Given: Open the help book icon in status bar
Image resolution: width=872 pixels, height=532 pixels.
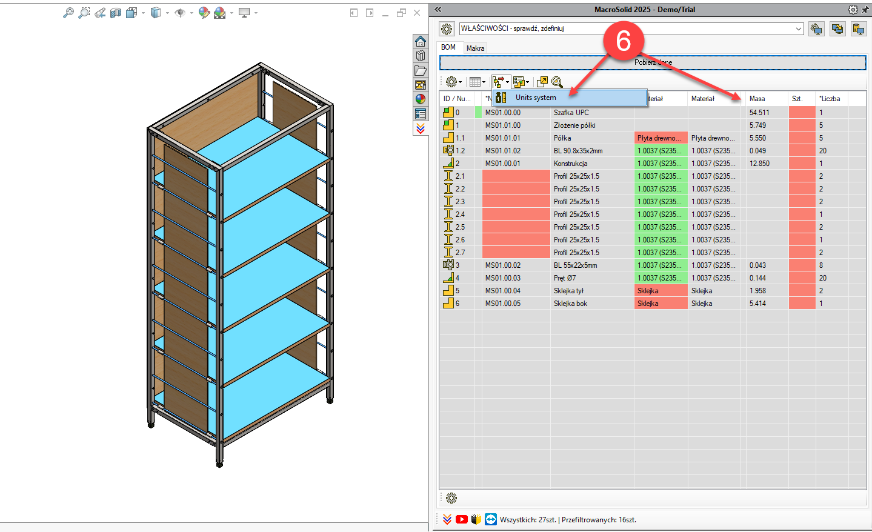Looking at the screenshot, I should coord(476,519).
